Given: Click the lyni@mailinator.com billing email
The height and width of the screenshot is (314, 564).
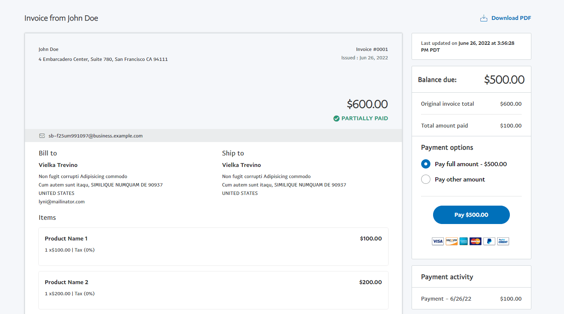Looking at the screenshot, I should click(61, 202).
